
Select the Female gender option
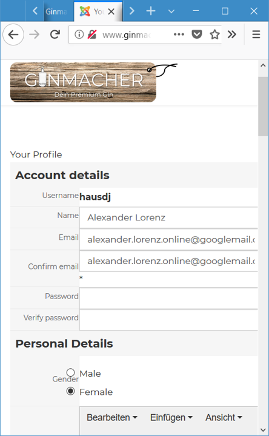pos(71,391)
